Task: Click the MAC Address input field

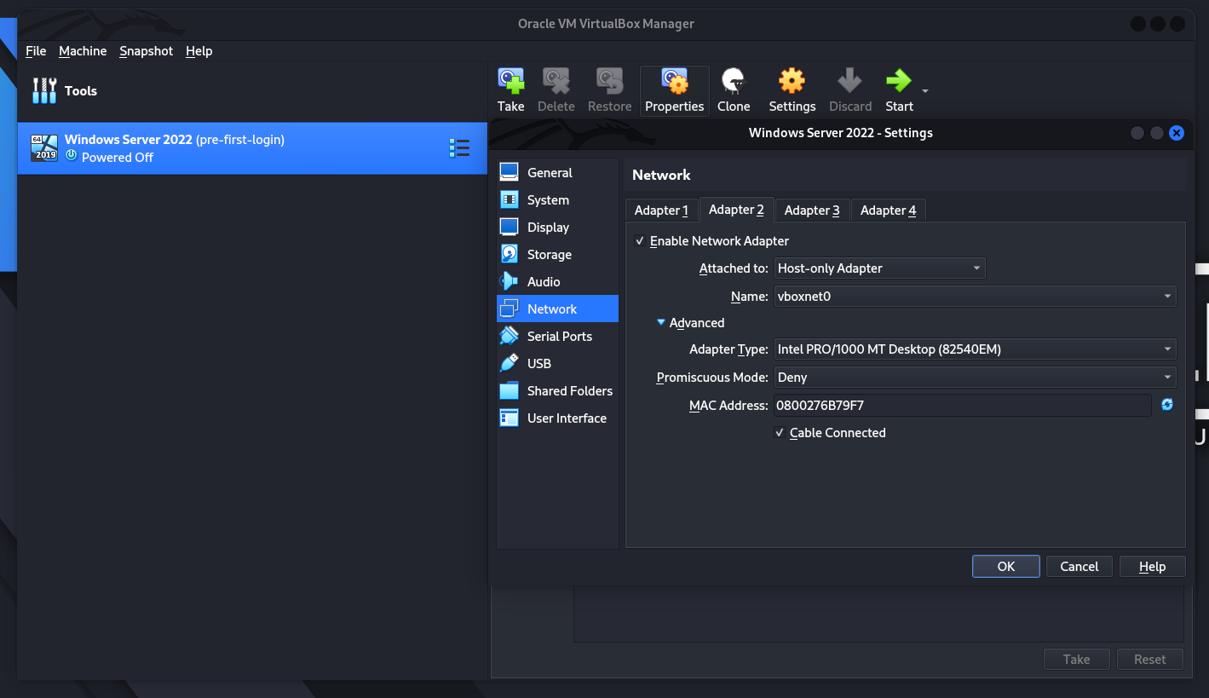Action: coord(962,406)
